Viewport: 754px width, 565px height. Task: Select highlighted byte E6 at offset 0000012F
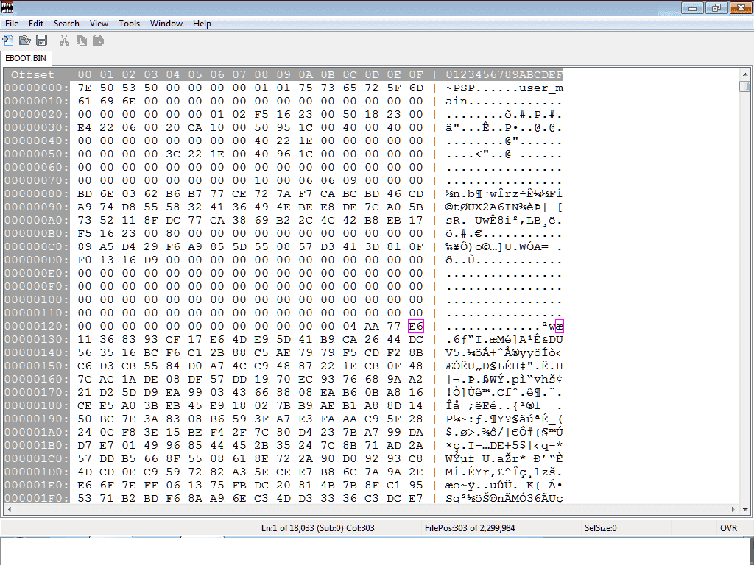click(415, 326)
